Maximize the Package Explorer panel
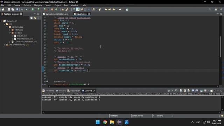 click(x=38, y=14)
